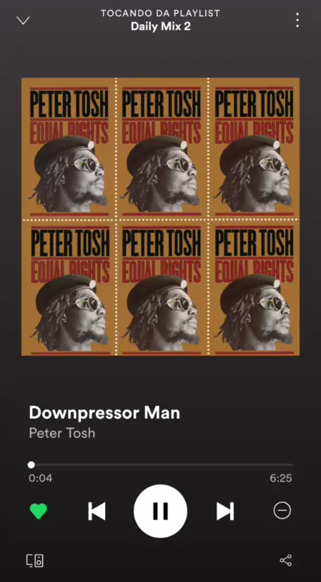This screenshot has height=582, width=321.
Task: Click the 6:25 total duration label
Action: coord(281,478)
